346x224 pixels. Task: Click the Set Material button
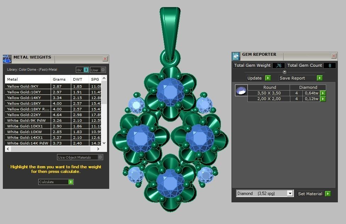(x=313, y=193)
